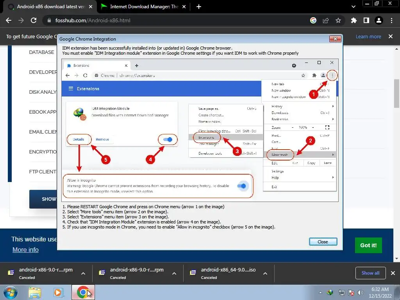Close the downloads bar

(x=393, y=273)
